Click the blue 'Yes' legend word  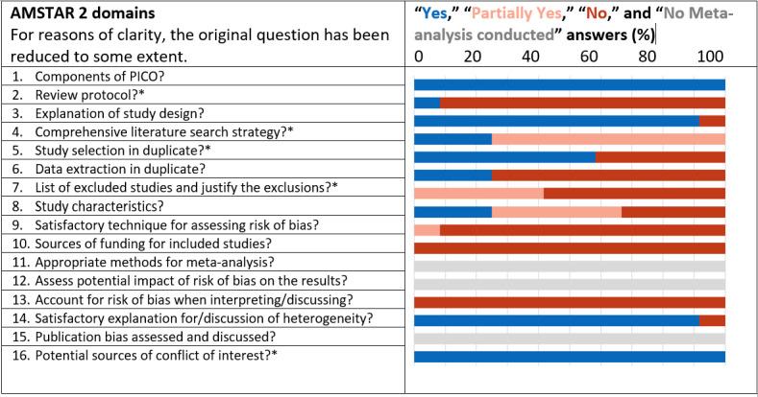click(434, 13)
